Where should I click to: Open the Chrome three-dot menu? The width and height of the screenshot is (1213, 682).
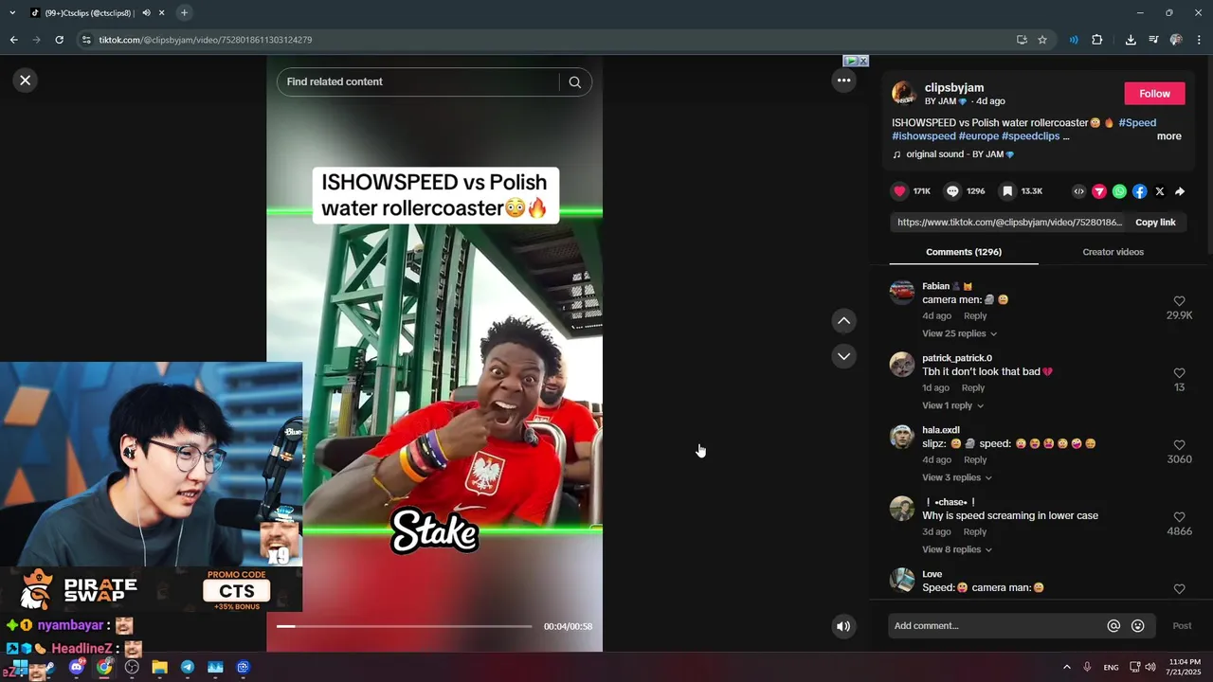(1199, 40)
